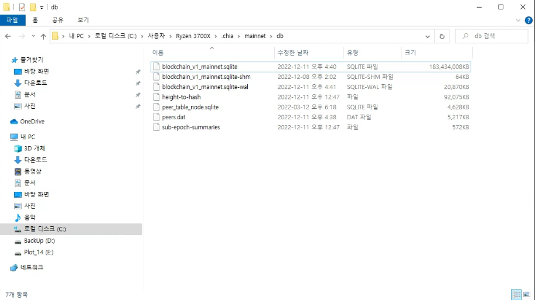
Task: Go forward with the right arrow
Action: [22, 36]
